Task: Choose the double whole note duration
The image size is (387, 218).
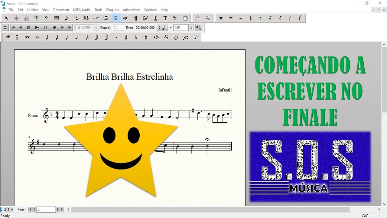Action: tap(27, 38)
